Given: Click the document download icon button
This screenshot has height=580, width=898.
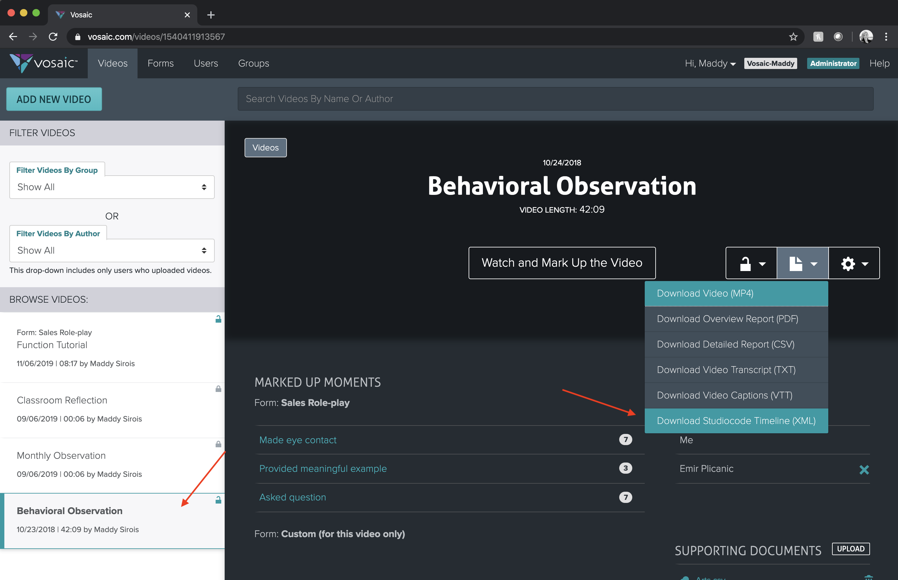Looking at the screenshot, I should 802,263.
